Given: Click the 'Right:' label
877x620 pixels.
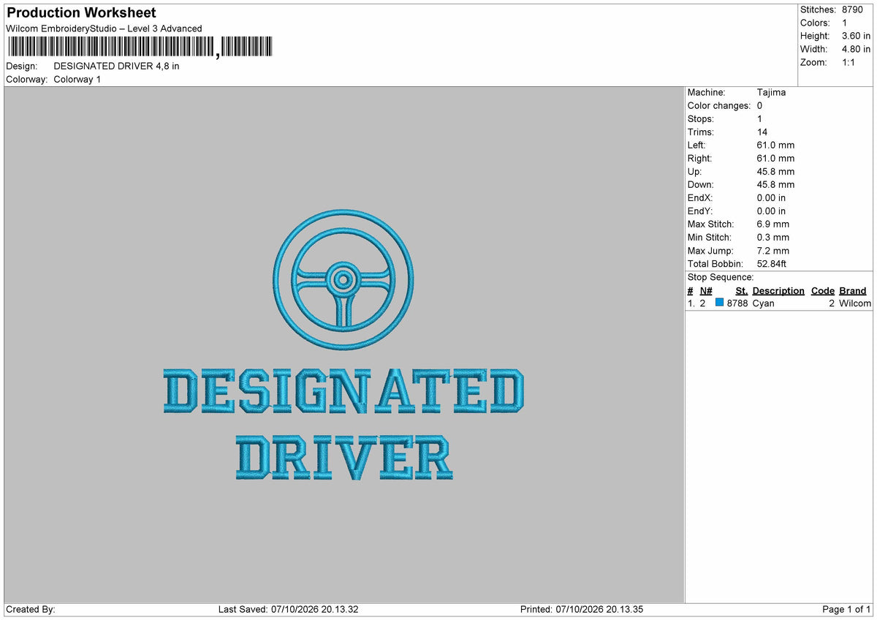Looking at the screenshot, I should (x=699, y=158).
